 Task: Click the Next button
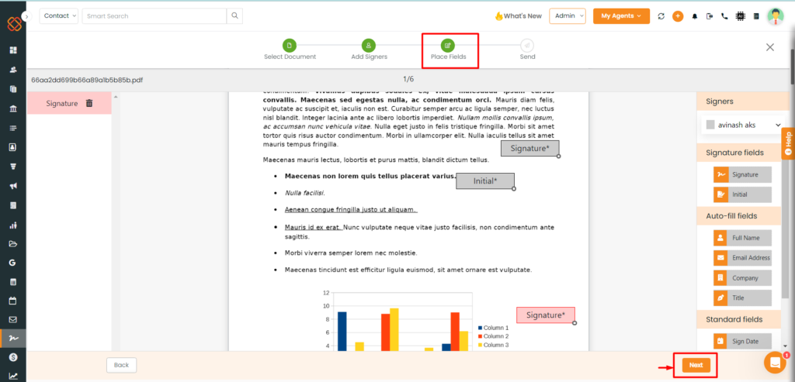(x=696, y=365)
